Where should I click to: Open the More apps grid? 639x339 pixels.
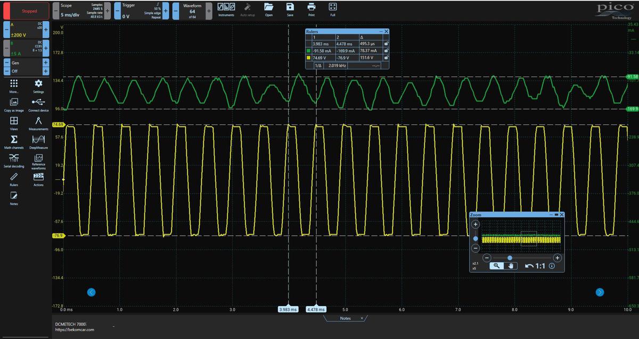(x=14, y=86)
